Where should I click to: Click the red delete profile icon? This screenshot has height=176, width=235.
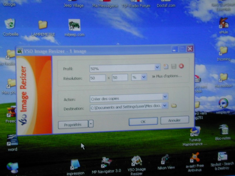coord(181,66)
